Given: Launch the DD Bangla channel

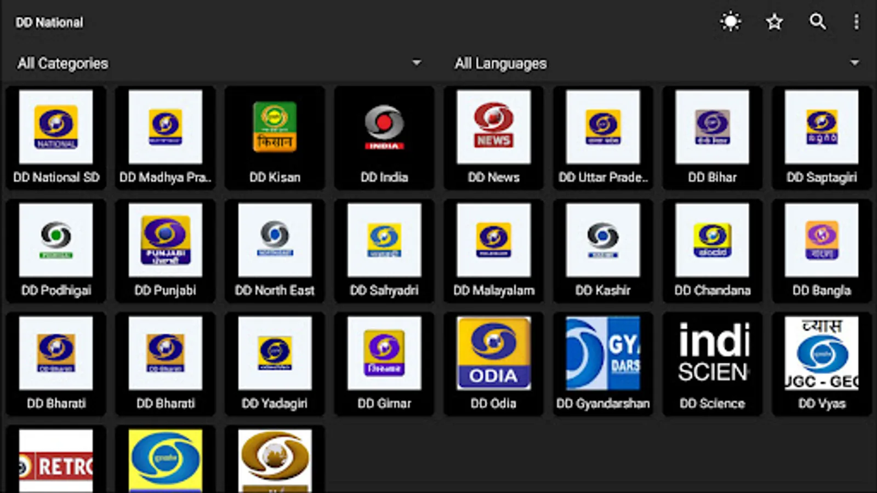Looking at the screenshot, I should [x=822, y=251].
